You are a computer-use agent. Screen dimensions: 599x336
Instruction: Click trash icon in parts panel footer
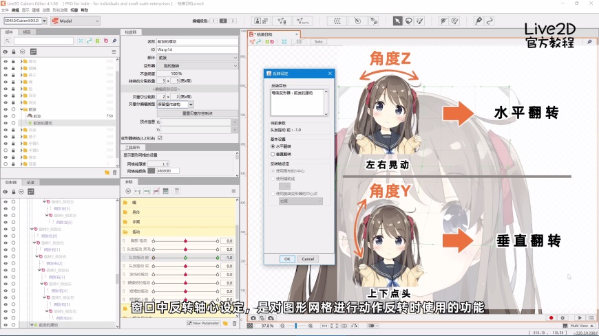(114, 172)
